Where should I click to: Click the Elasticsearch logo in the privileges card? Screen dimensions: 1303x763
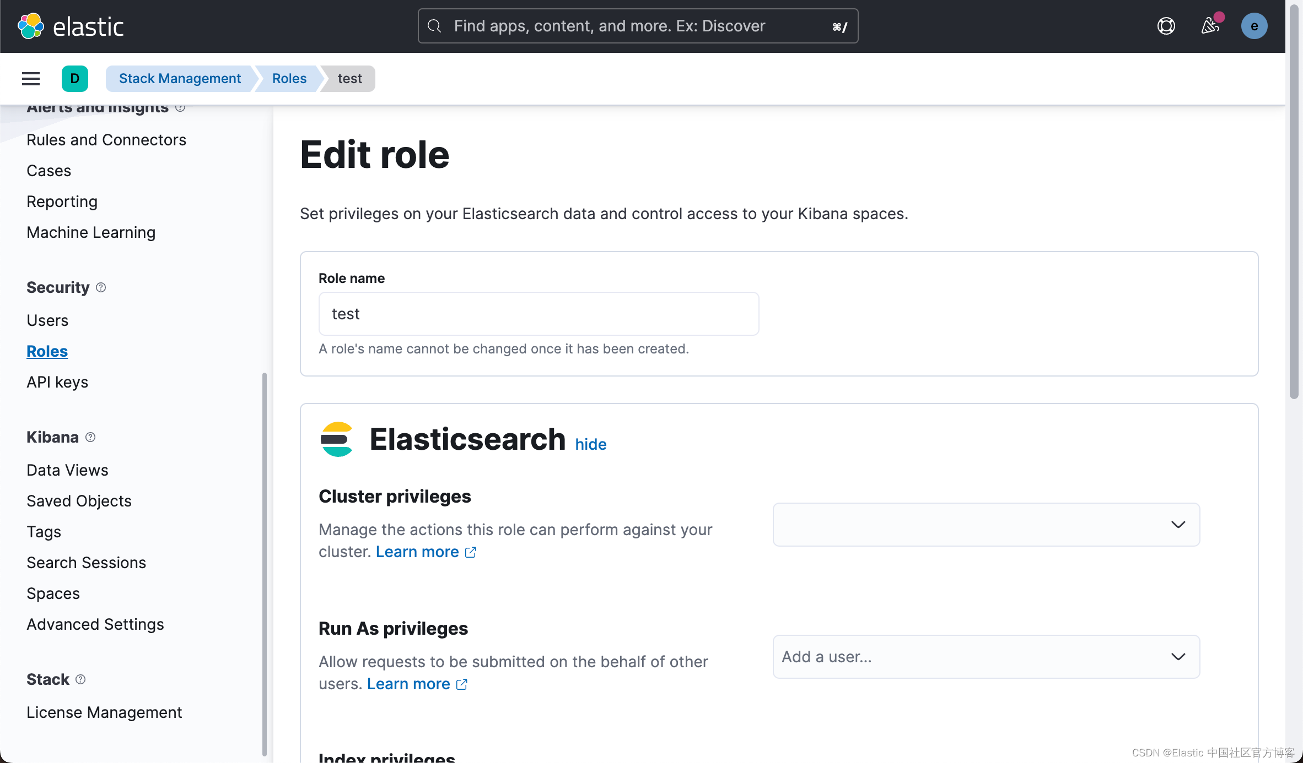pos(337,439)
